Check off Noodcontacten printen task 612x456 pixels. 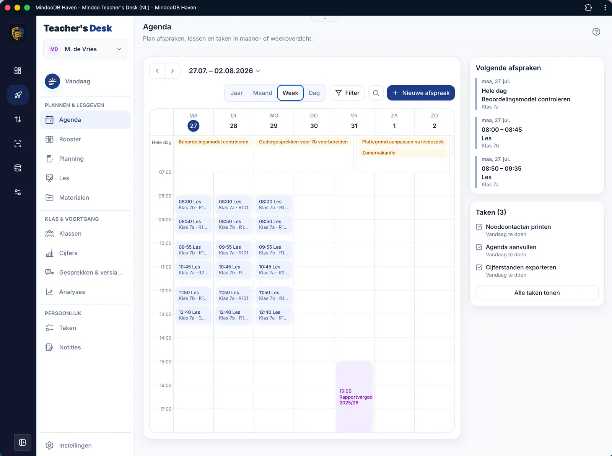click(x=479, y=227)
